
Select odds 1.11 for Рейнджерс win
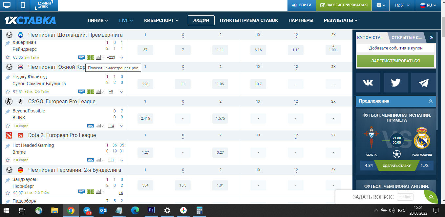(x=220, y=50)
